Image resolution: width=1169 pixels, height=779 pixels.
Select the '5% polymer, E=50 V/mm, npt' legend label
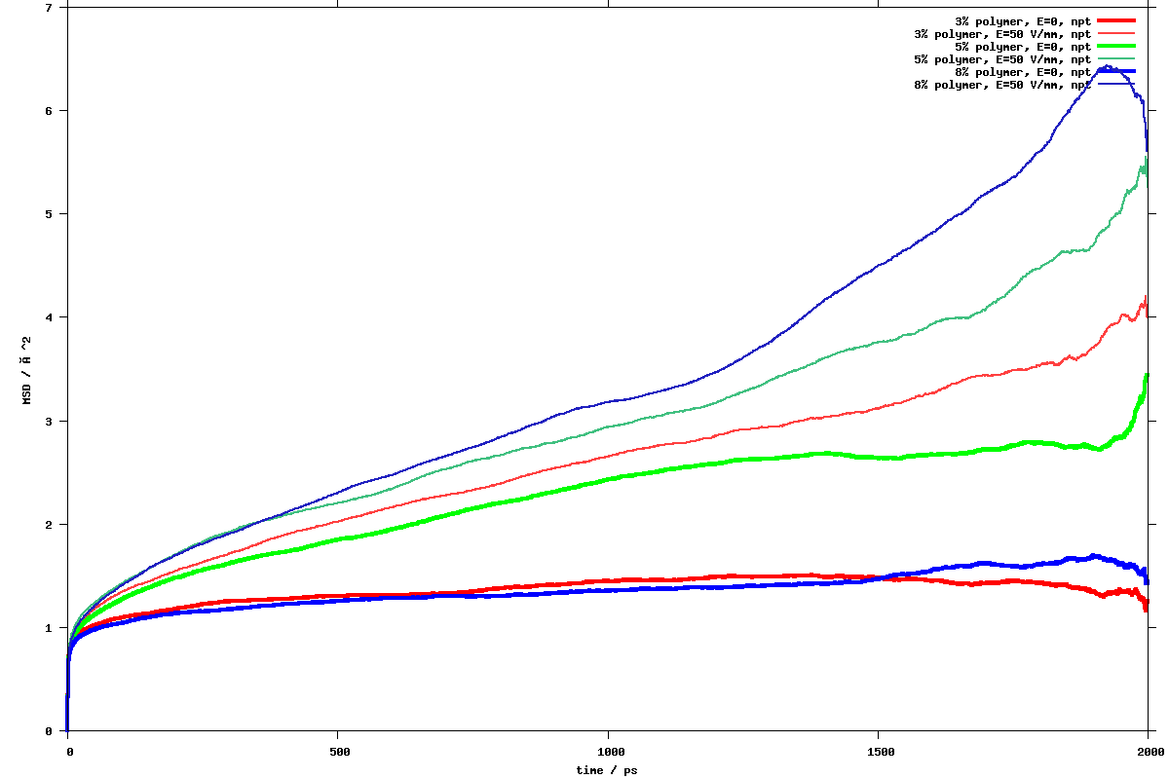click(1002, 59)
